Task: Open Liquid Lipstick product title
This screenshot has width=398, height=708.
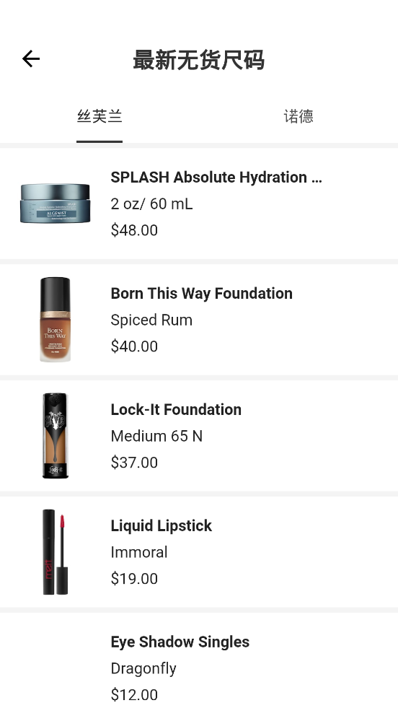Action: [161, 525]
